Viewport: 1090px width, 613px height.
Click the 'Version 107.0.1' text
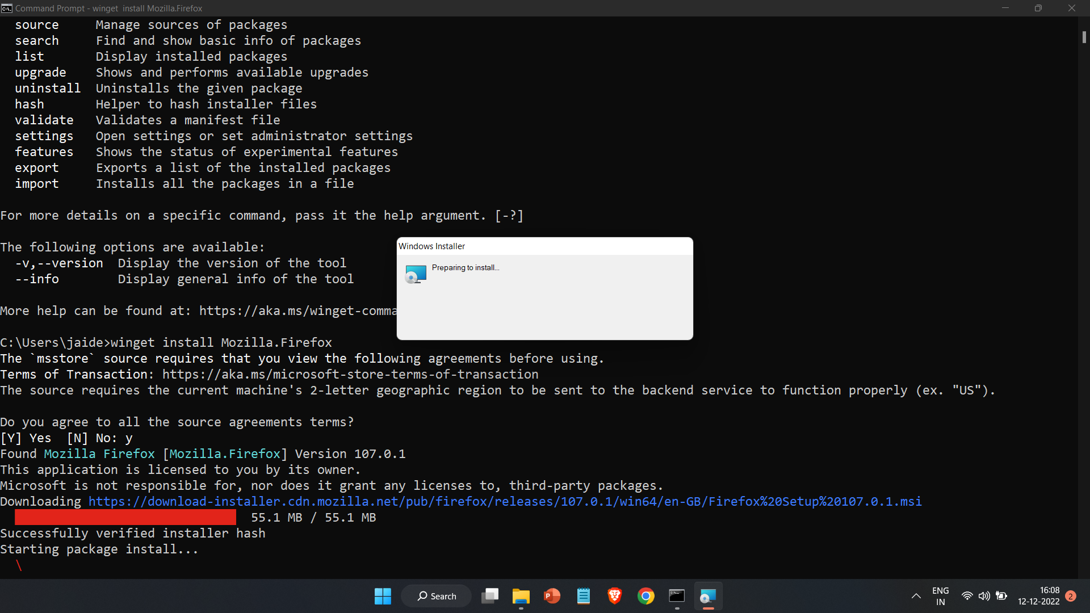tap(350, 454)
